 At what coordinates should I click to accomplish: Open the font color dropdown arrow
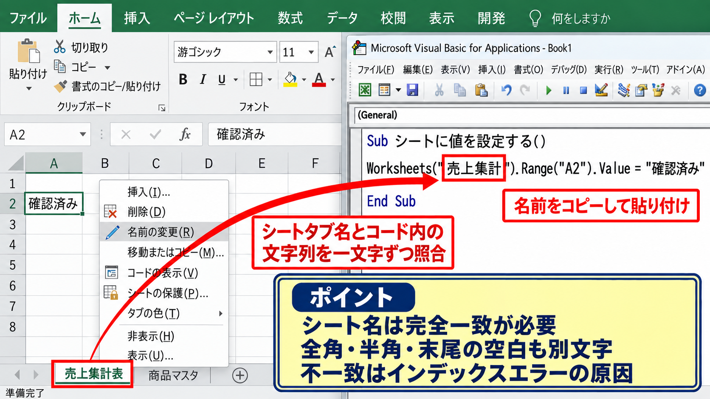point(332,79)
